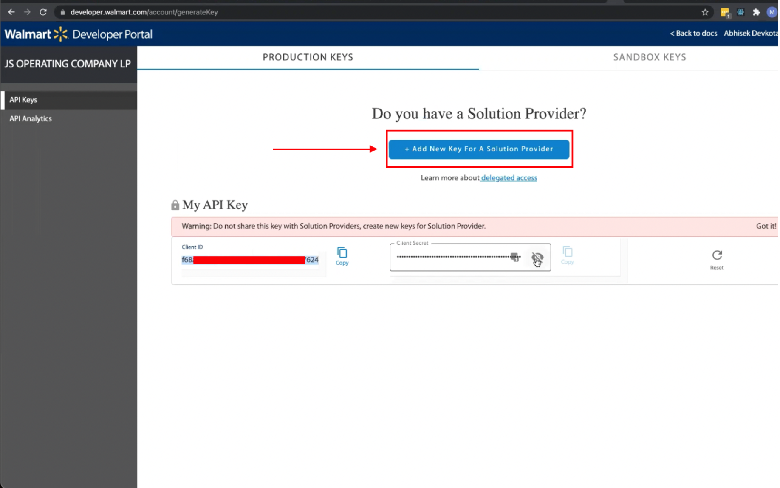The height and width of the screenshot is (488, 780).
Task: Switch to the Sandbox Keys tab
Action: [x=650, y=57]
